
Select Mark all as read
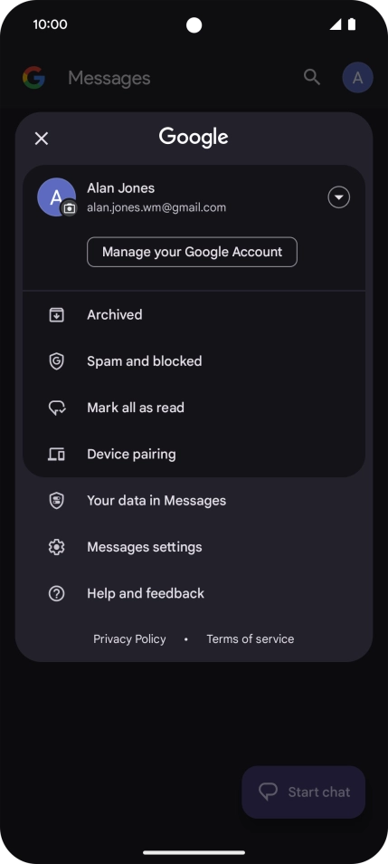(194, 408)
